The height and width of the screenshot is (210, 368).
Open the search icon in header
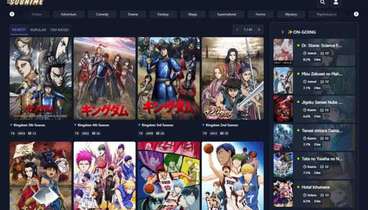coord(322,3)
